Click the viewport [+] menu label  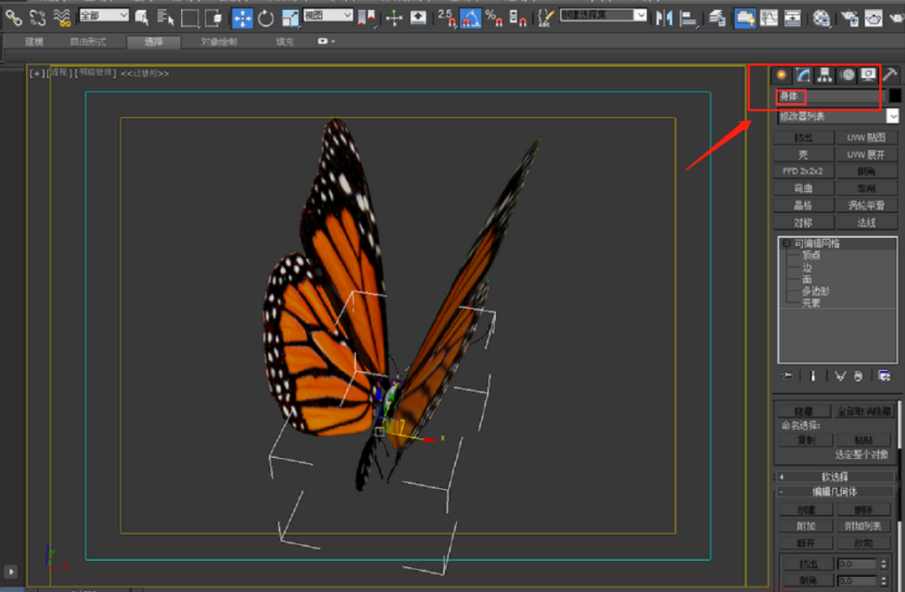[37, 74]
